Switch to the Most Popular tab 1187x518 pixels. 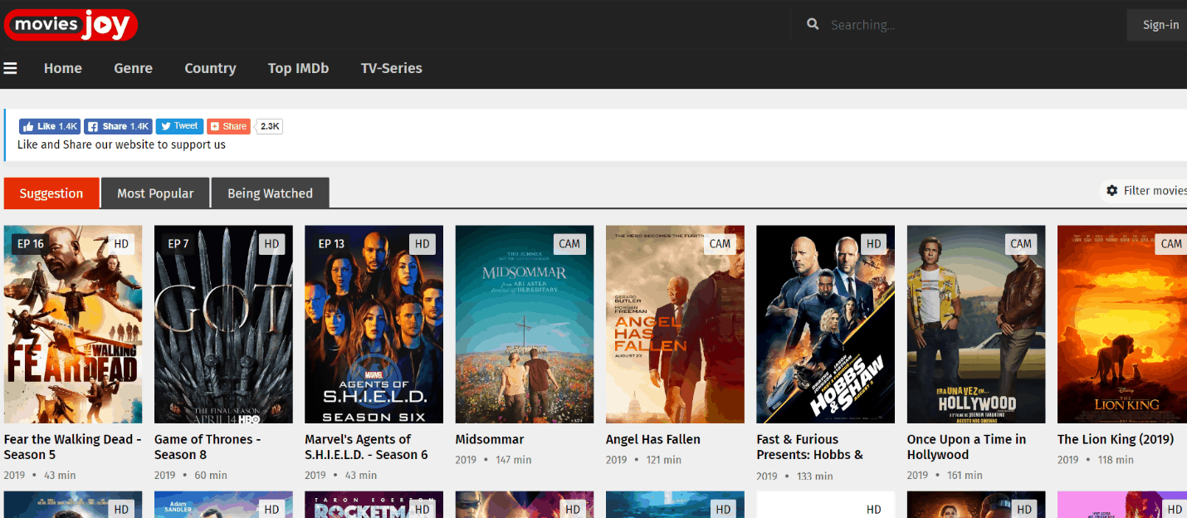[x=155, y=193]
